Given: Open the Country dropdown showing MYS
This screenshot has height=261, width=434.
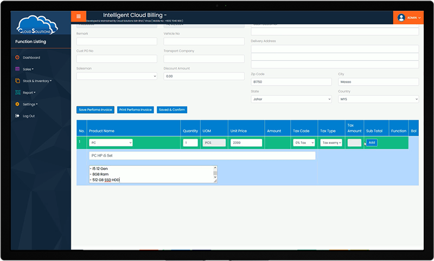Looking at the screenshot, I should [378, 99].
